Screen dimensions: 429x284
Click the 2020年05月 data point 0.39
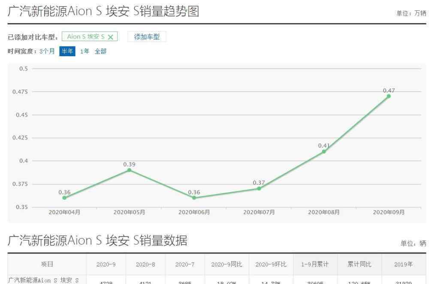[130, 170]
